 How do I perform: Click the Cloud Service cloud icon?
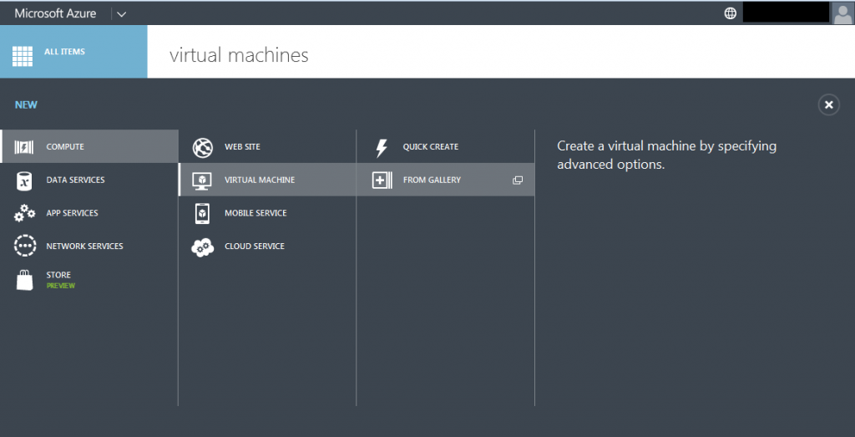click(202, 247)
